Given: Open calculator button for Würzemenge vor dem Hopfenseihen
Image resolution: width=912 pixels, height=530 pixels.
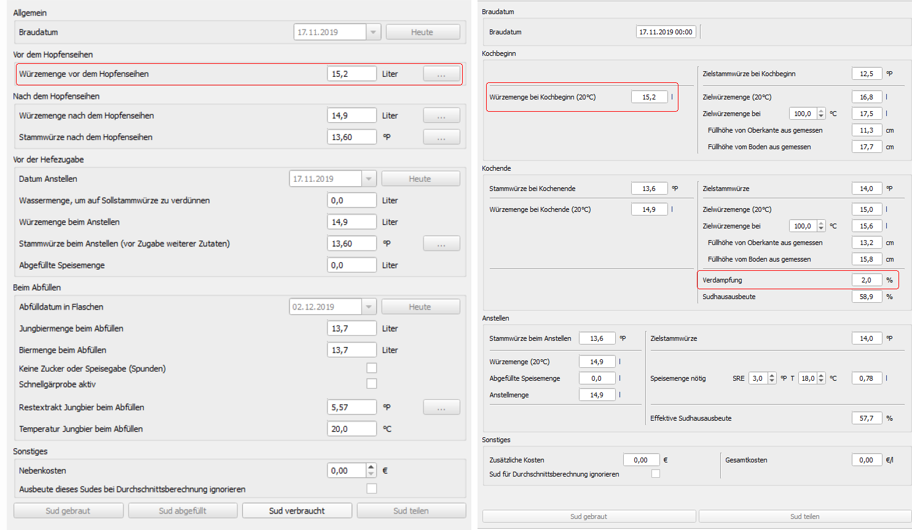Looking at the screenshot, I should pyautogui.click(x=441, y=74).
